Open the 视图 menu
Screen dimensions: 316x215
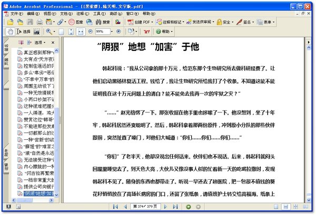coord(50,14)
